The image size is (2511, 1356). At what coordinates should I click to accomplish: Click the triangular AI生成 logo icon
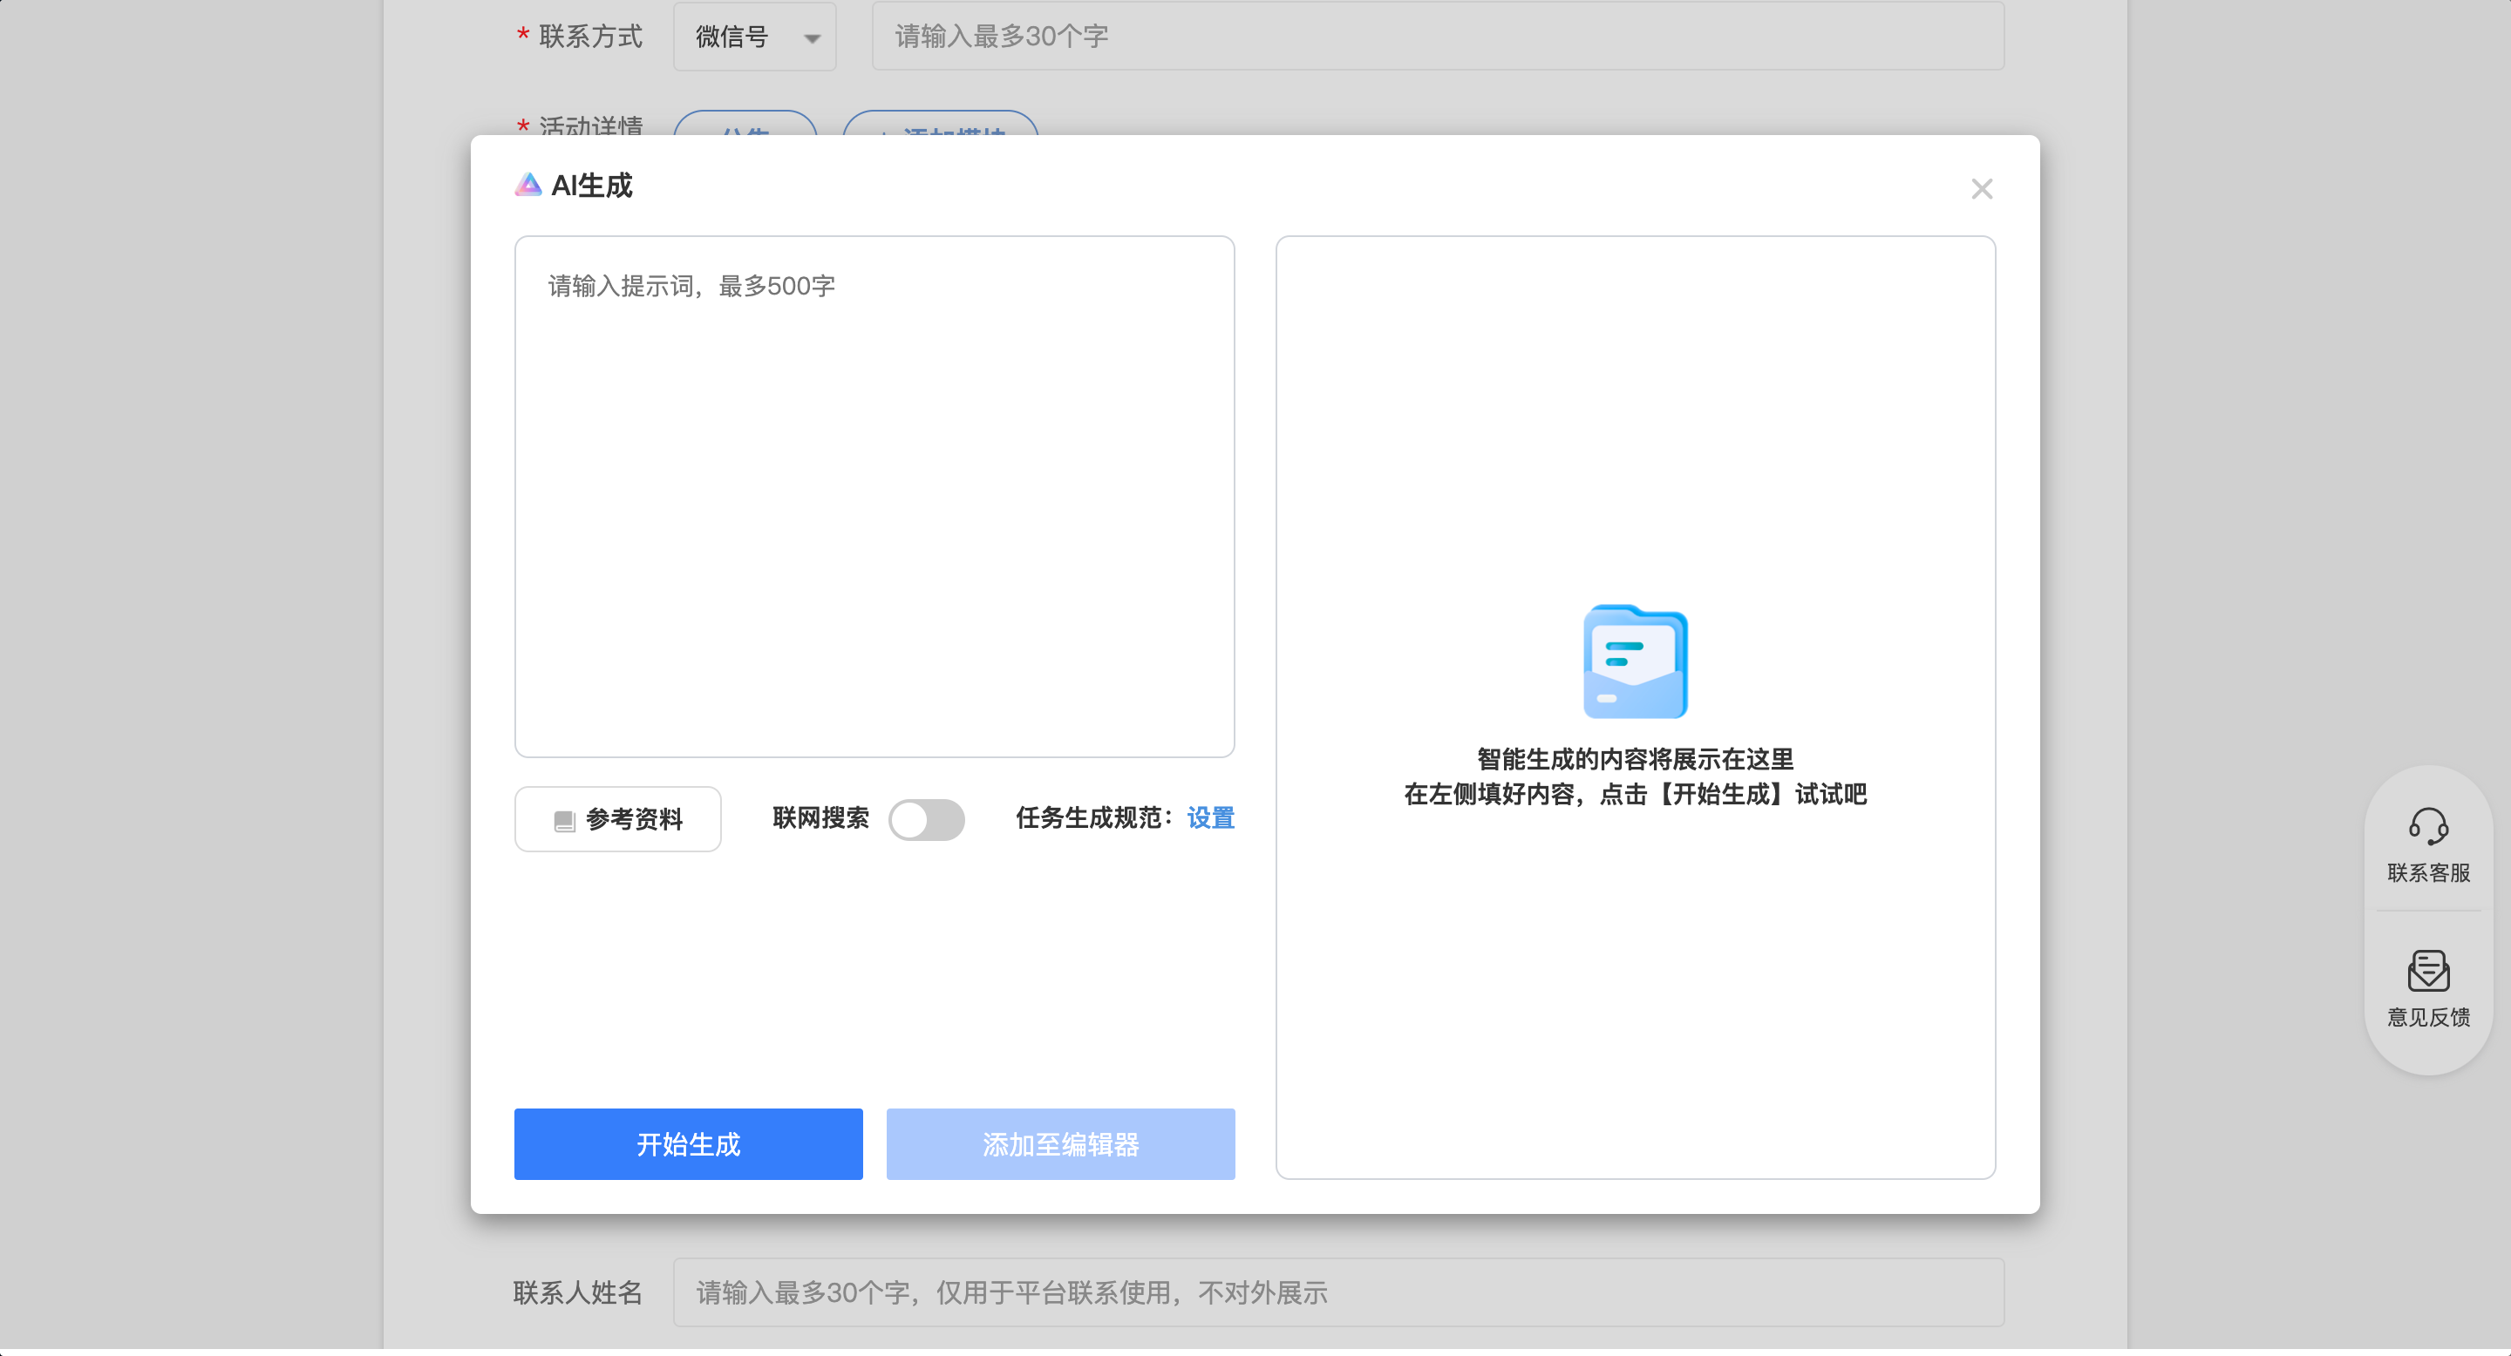click(x=527, y=185)
